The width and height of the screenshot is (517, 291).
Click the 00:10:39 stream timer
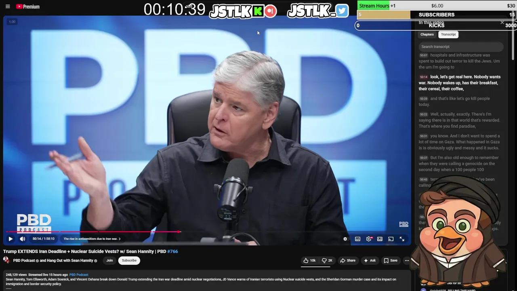[174, 10]
